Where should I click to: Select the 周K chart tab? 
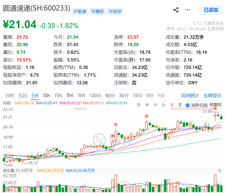tap(47, 96)
